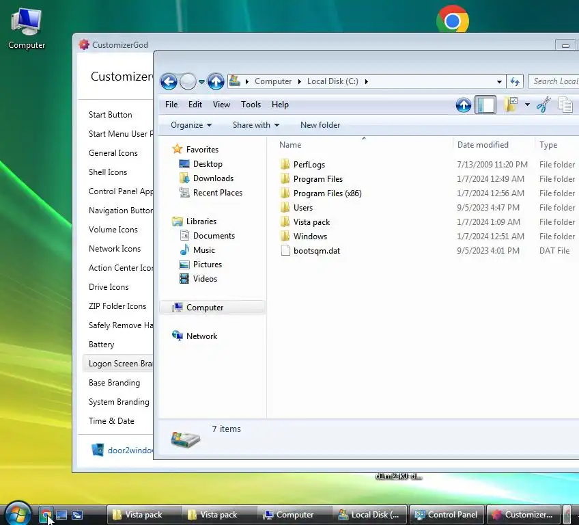This screenshot has width=579, height=525.
Task: Open Favorites in the navigation pane
Action: (x=202, y=150)
